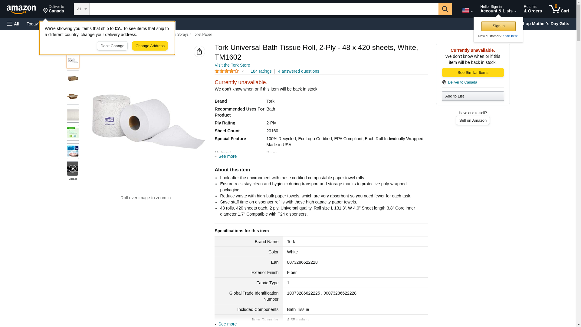Click the Deliver to Canada location header
The height and width of the screenshot is (327, 581).
tap(54, 9)
